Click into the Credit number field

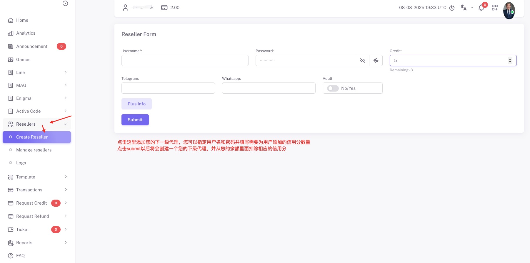click(x=453, y=60)
